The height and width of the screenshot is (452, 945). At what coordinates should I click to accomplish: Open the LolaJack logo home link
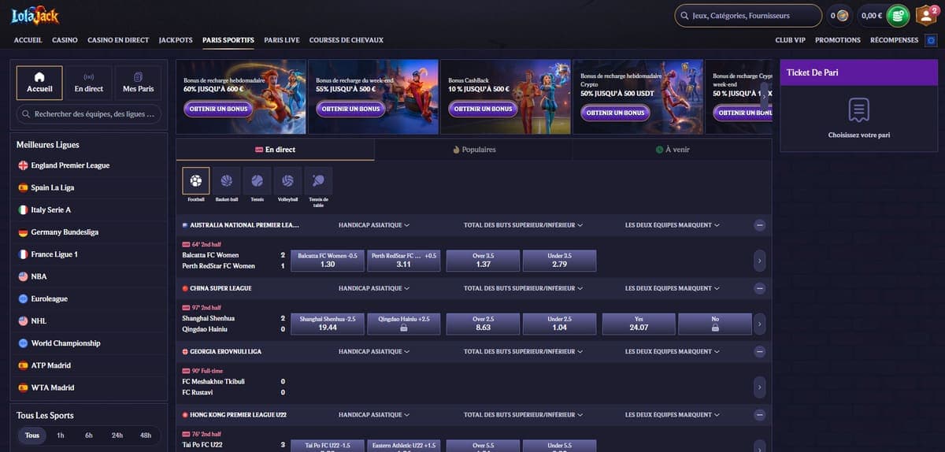tap(35, 14)
